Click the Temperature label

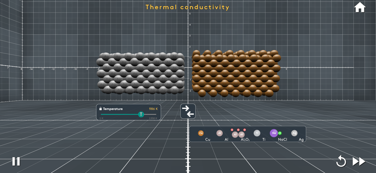point(113,109)
